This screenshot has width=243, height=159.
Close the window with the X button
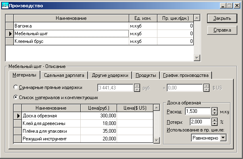pyautogui.click(x=237, y=6)
